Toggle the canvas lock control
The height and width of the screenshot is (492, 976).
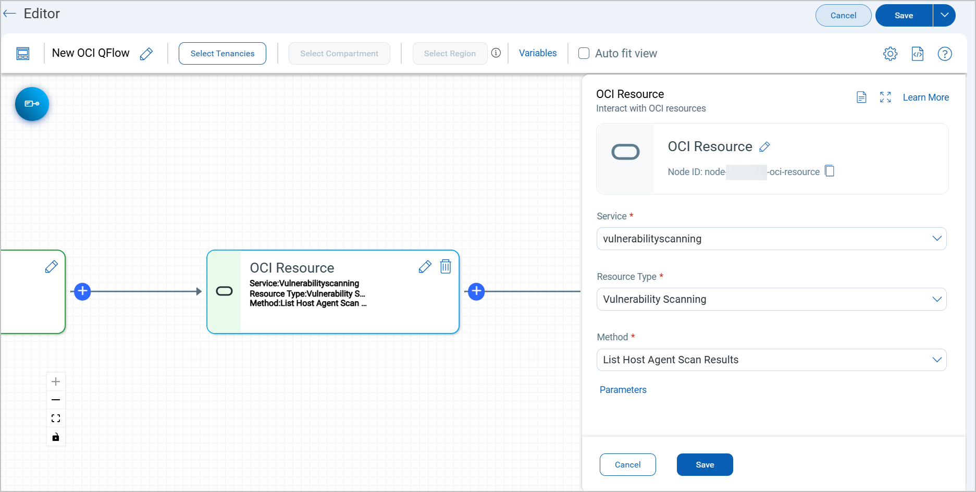[x=56, y=437]
